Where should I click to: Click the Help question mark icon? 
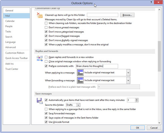pyautogui.click(x=151, y=2)
